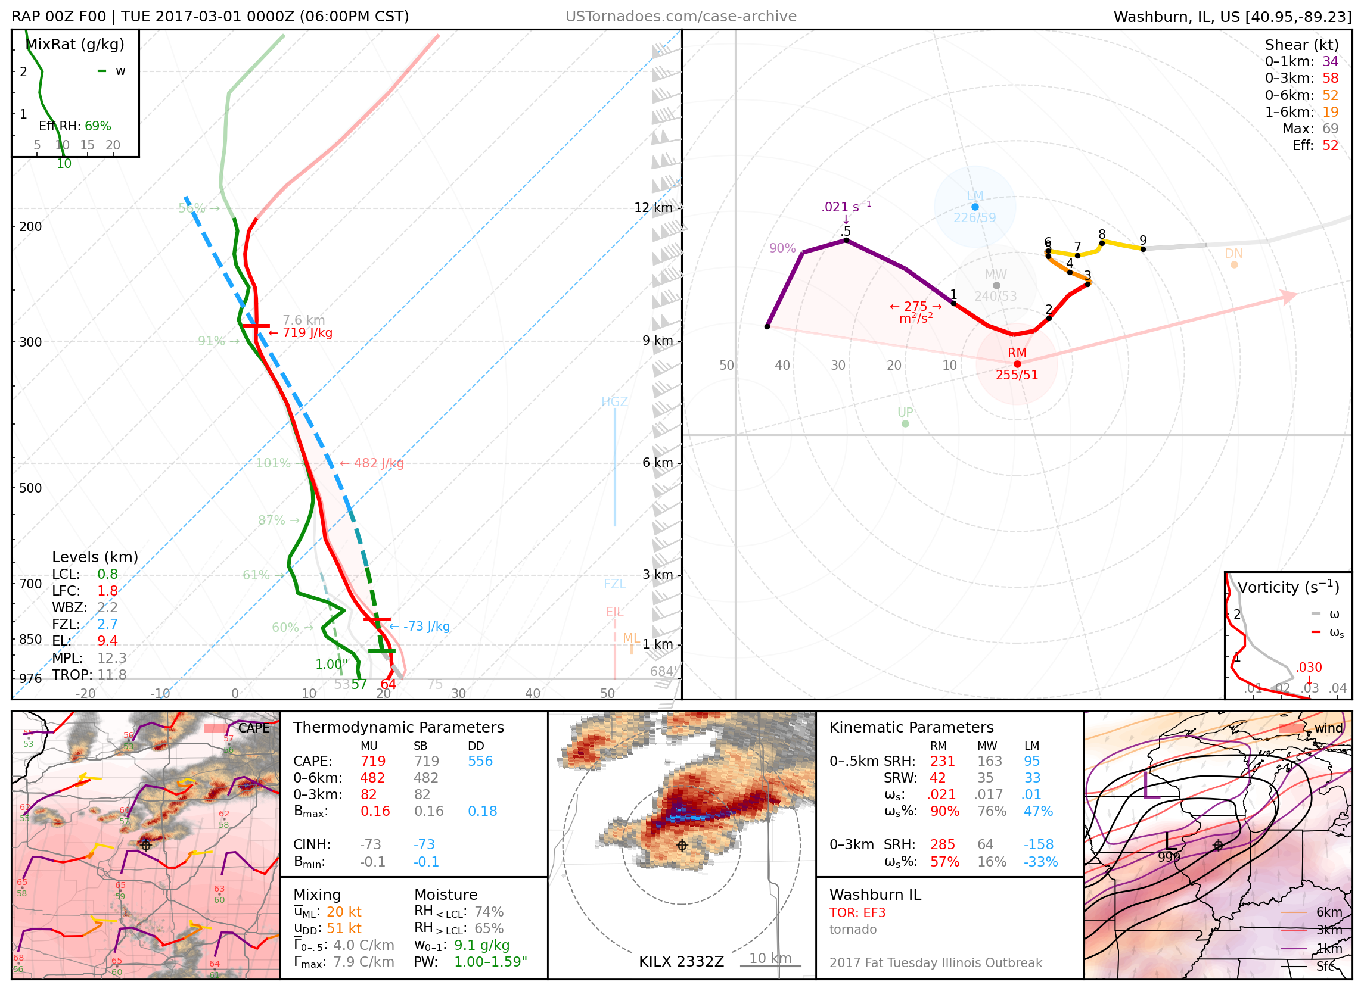This screenshot has height=988, width=1361.
Task: Click the .030 vorticity value label
Action: click(x=1309, y=668)
